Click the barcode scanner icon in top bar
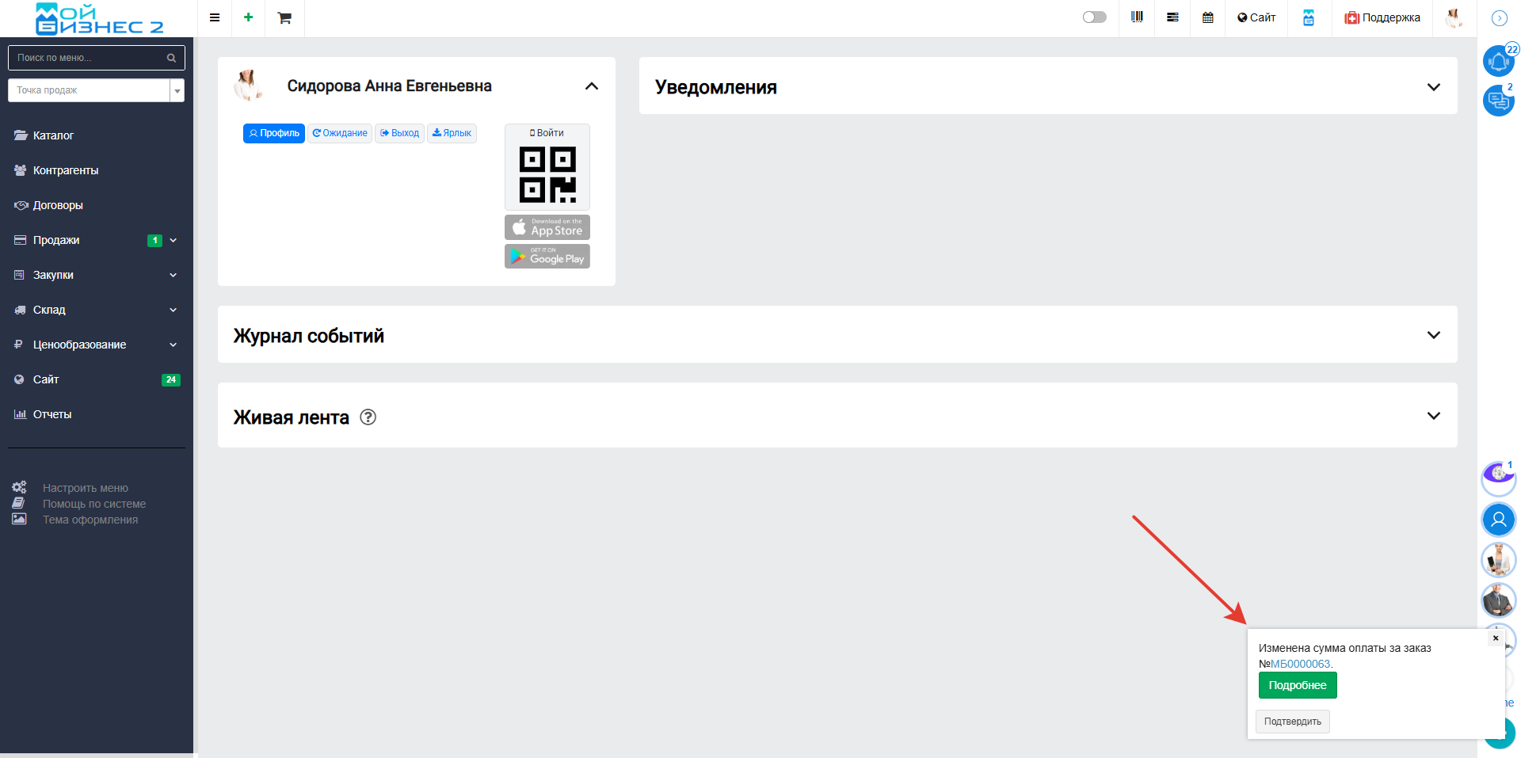This screenshot has width=1521, height=758. [x=1137, y=17]
